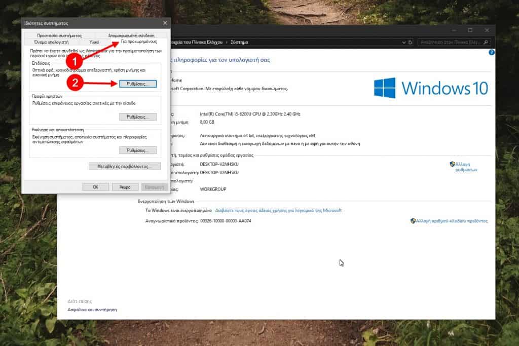
Task: Open the Microsoft license terms link
Action: (278, 210)
